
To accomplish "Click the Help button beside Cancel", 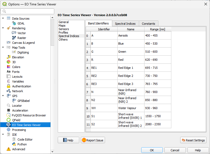I will click(198, 150).
